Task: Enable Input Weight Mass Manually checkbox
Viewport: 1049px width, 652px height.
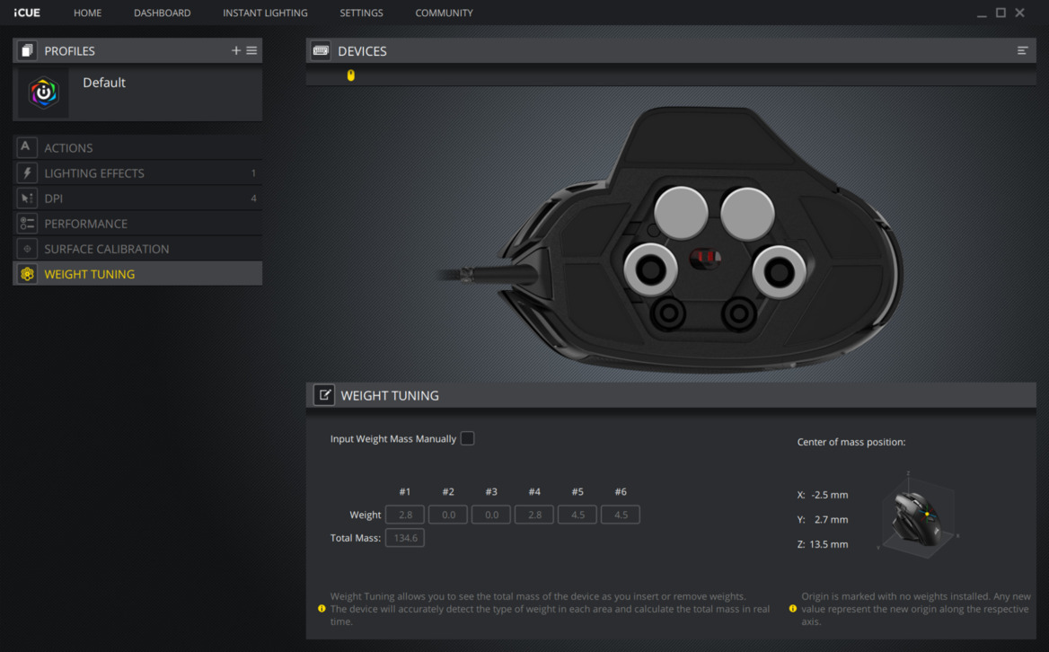Action: tap(468, 438)
